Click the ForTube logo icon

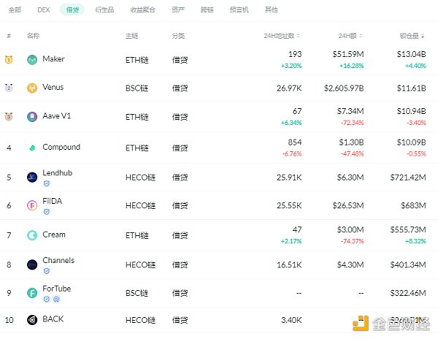(x=32, y=293)
